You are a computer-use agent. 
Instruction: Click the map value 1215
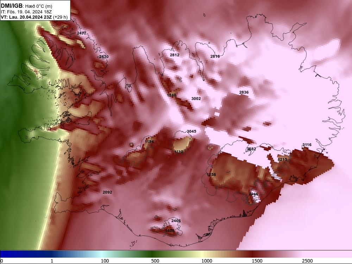point(282,159)
